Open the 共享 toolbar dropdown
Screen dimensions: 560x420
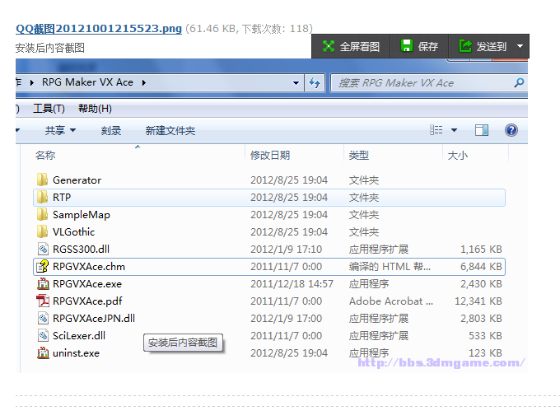click(x=60, y=130)
